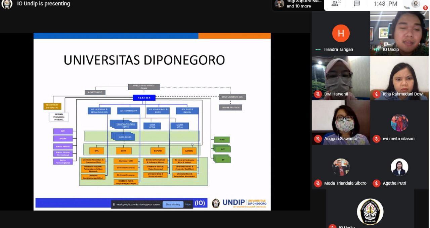Open the participants list showing 22 people
Viewport: 430px width, 228px height.
[337, 4]
